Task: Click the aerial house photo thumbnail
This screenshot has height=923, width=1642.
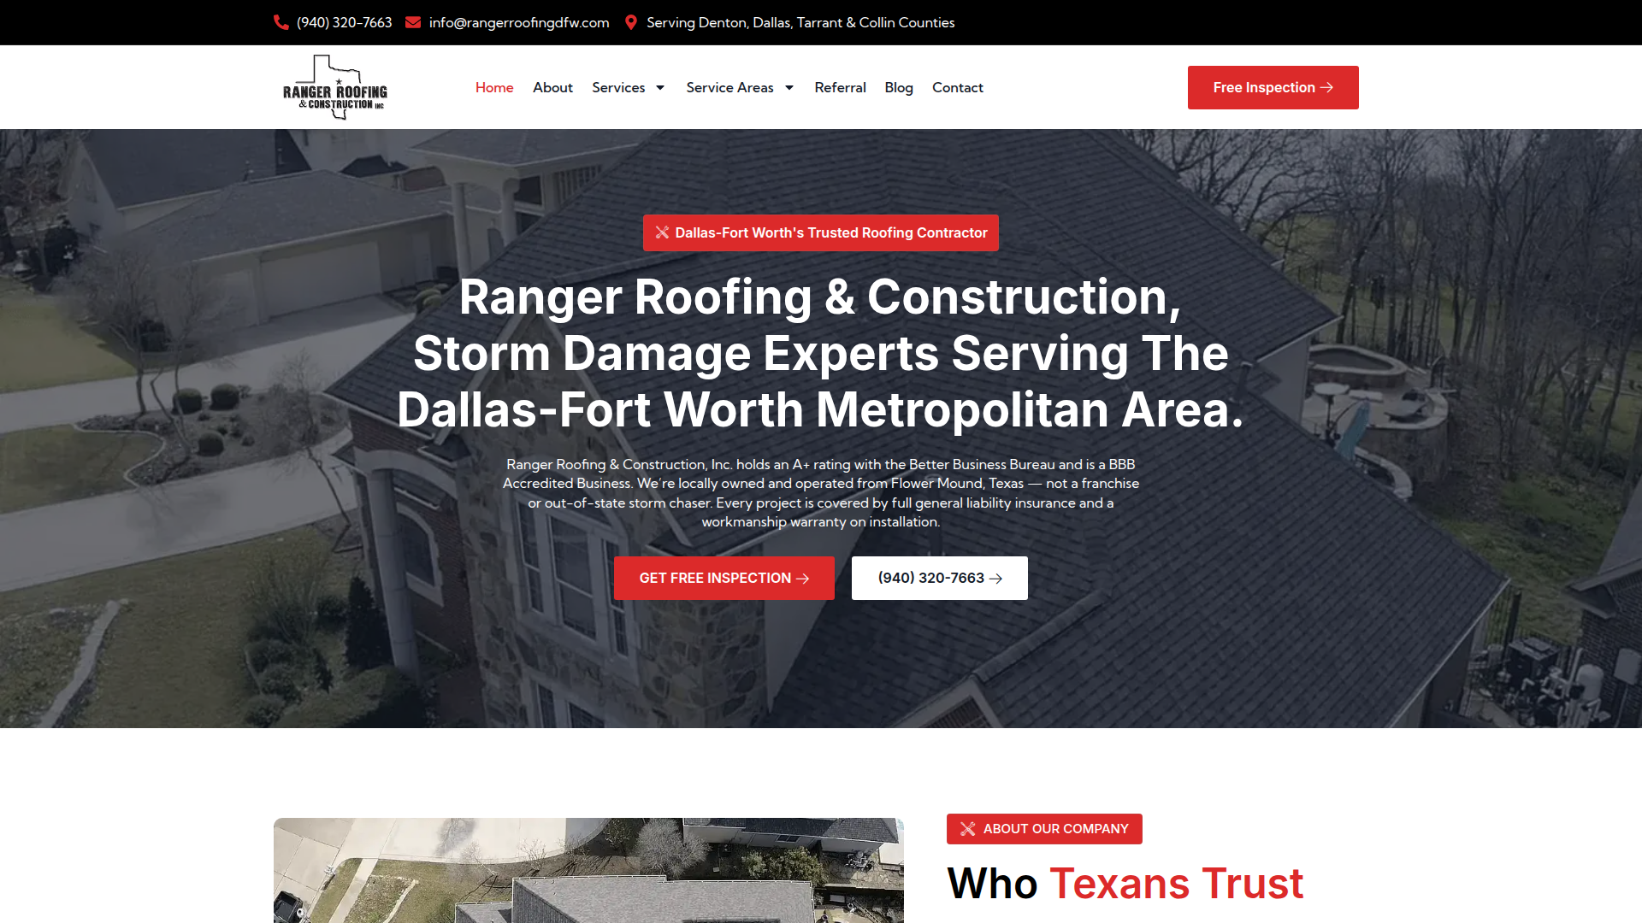Action: coord(588,870)
